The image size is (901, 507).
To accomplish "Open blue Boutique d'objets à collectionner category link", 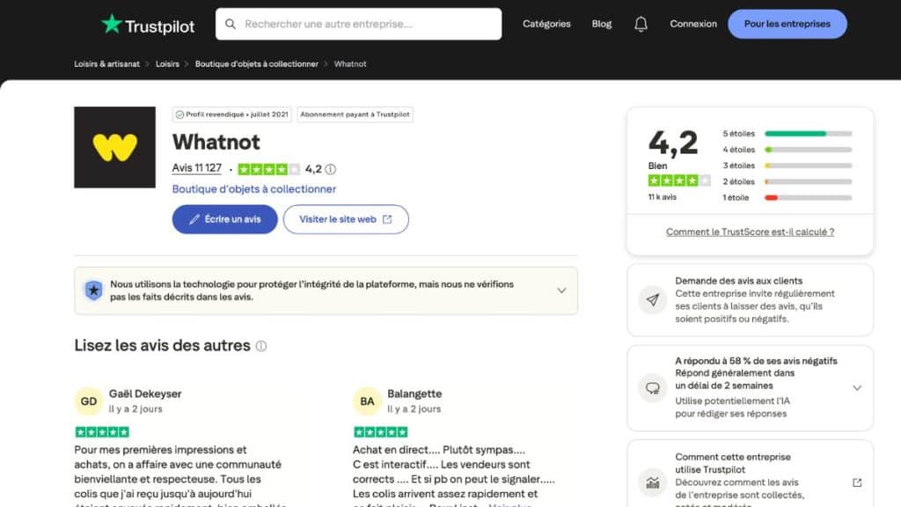I will [254, 189].
